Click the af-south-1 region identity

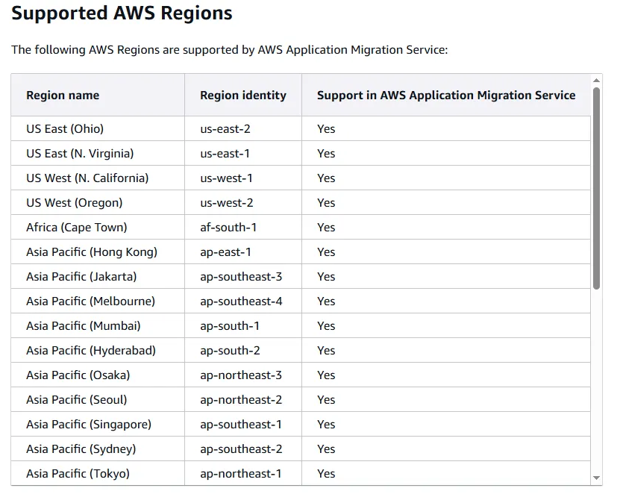point(228,228)
